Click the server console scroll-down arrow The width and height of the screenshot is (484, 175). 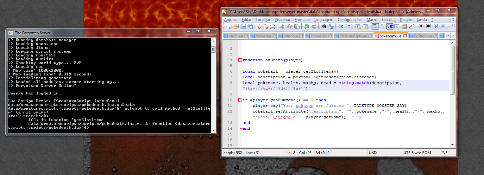pyautogui.click(x=214, y=130)
